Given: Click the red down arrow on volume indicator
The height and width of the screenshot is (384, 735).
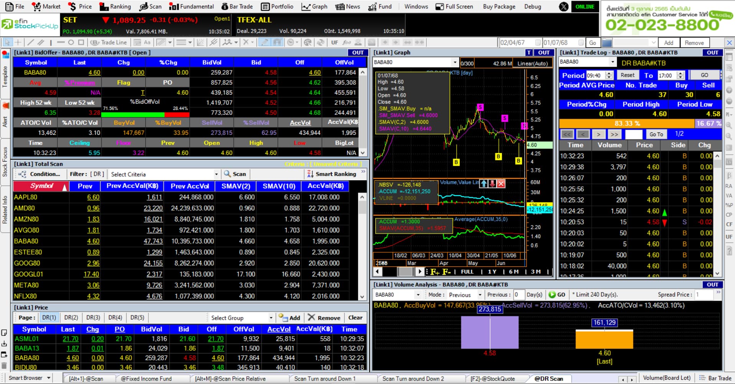Looking at the screenshot, I should 492,183.
